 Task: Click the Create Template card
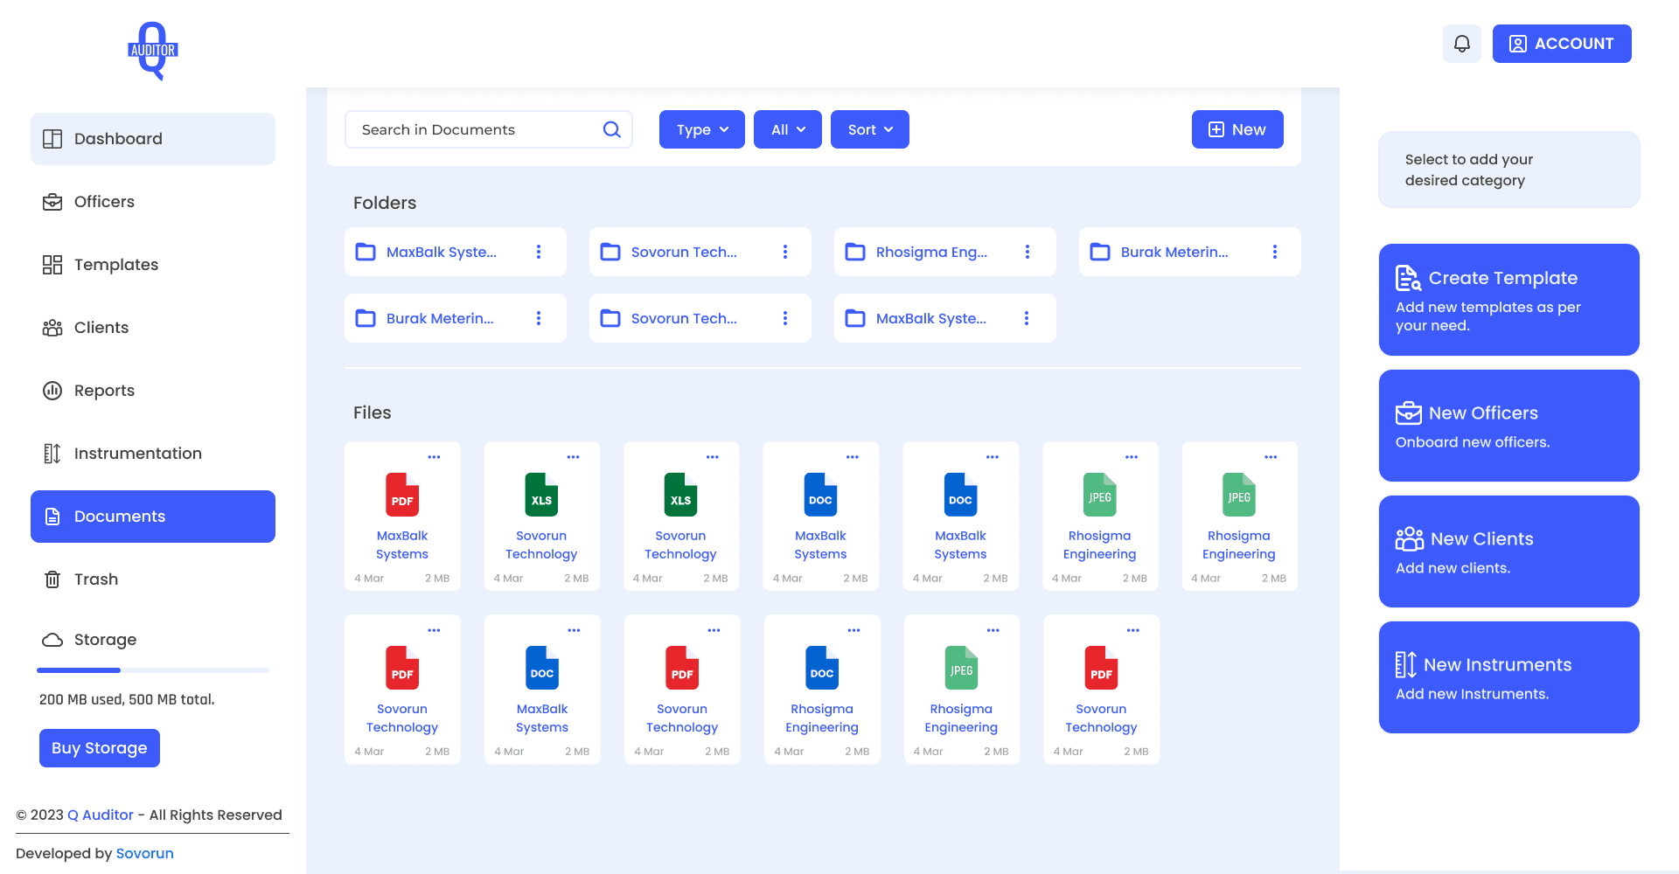(1509, 300)
